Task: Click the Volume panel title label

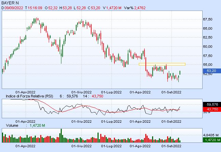Action: click(x=12, y=125)
